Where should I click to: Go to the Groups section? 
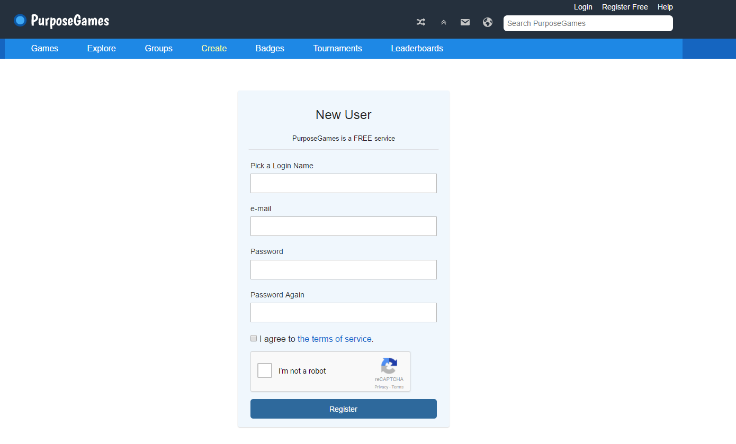159,48
